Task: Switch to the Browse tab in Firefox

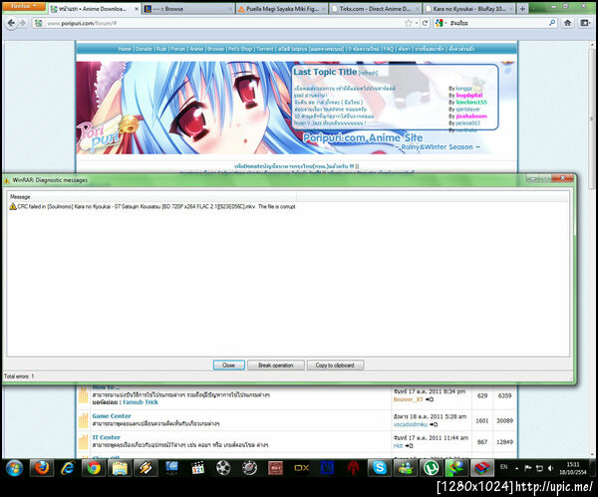Action: [188, 9]
